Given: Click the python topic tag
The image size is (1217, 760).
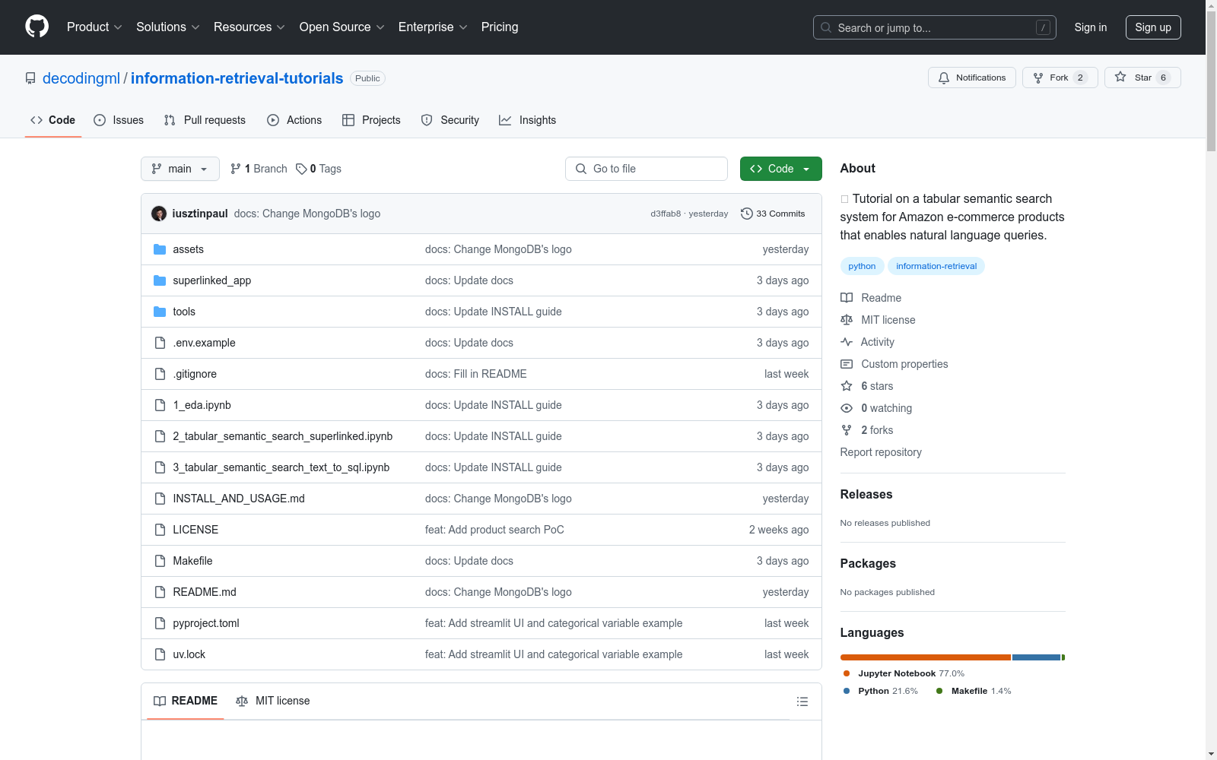Looking at the screenshot, I should coord(862,266).
